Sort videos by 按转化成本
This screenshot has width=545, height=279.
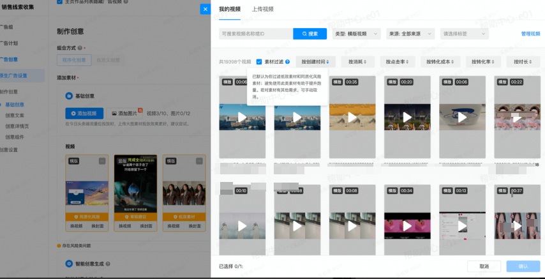click(440, 61)
